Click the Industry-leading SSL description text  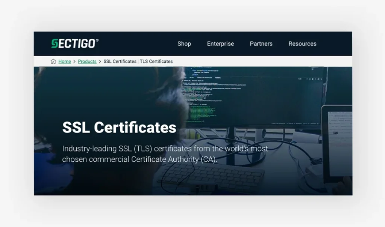click(165, 154)
